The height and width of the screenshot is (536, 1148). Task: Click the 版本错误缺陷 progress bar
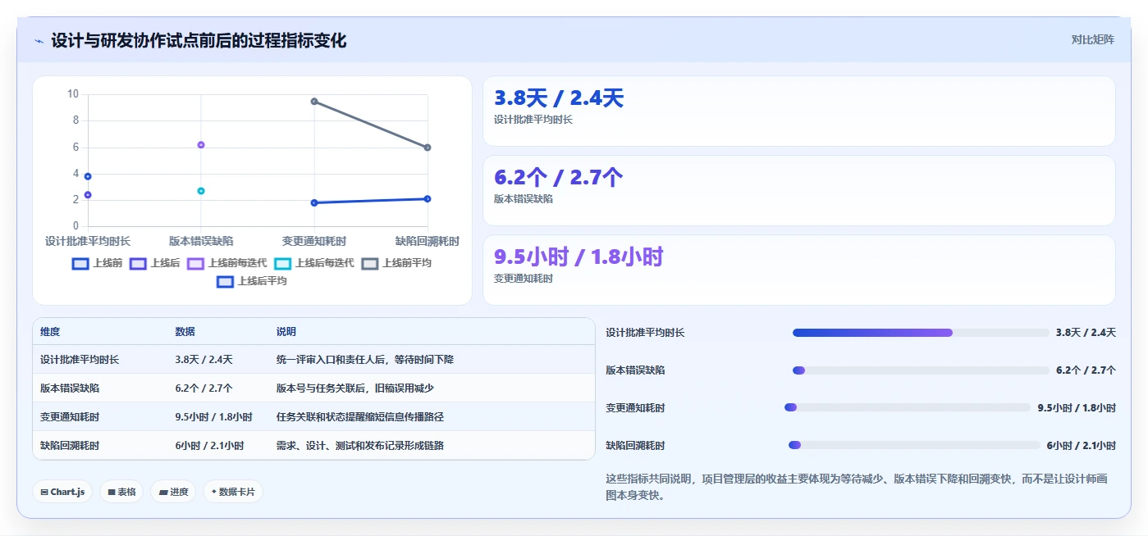coord(921,370)
